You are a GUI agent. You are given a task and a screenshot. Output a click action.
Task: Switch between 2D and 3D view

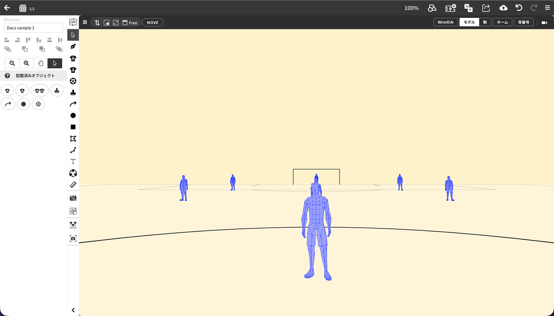[x=468, y=8]
